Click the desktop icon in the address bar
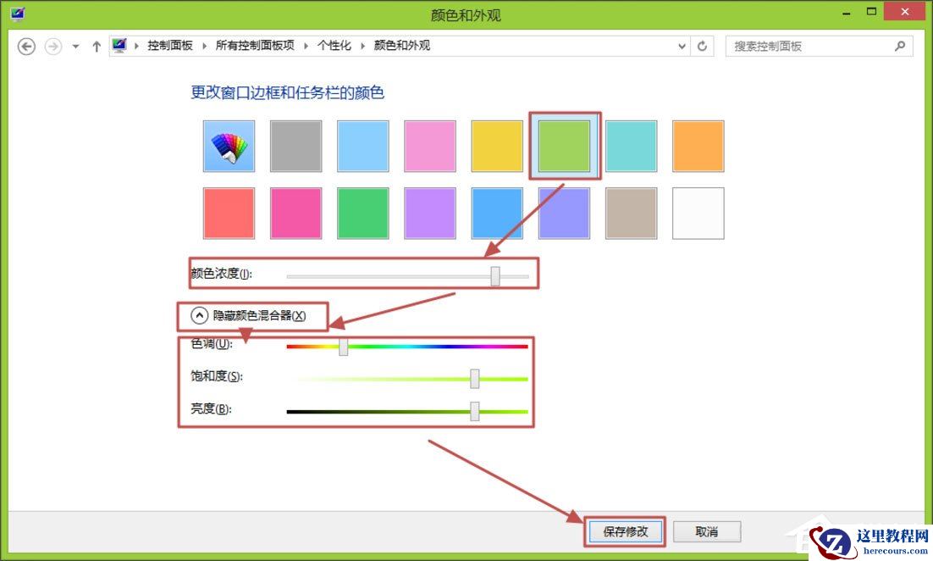The image size is (933, 561). pos(119,45)
